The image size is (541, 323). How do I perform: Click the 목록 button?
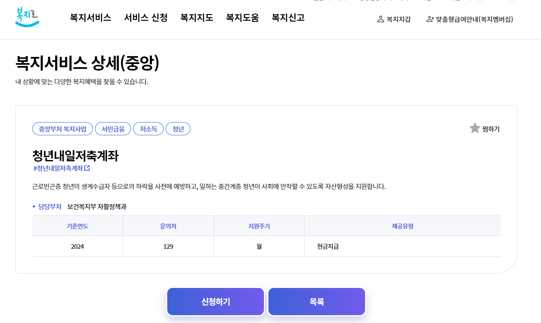tap(316, 301)
